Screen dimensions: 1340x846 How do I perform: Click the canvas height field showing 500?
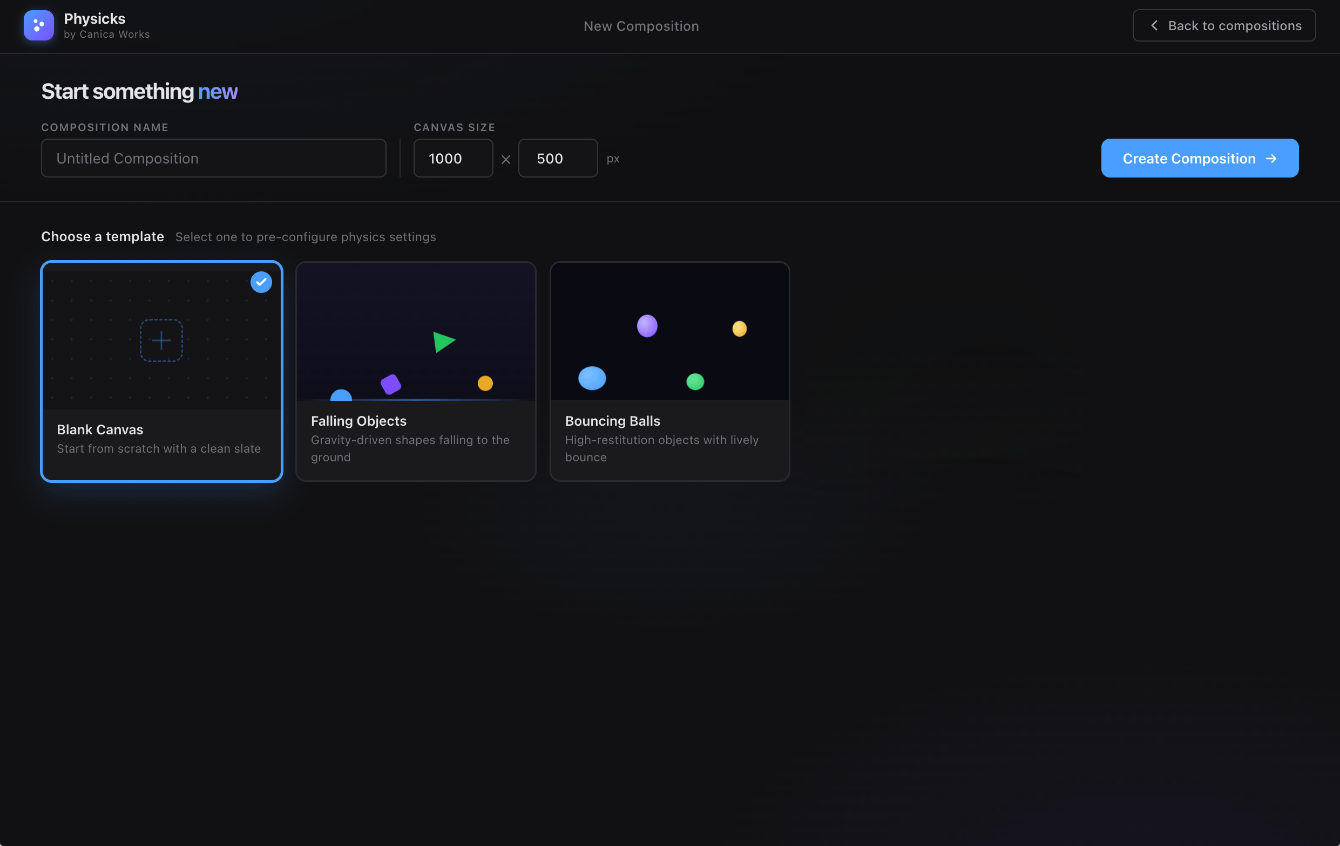pos(558,159)
